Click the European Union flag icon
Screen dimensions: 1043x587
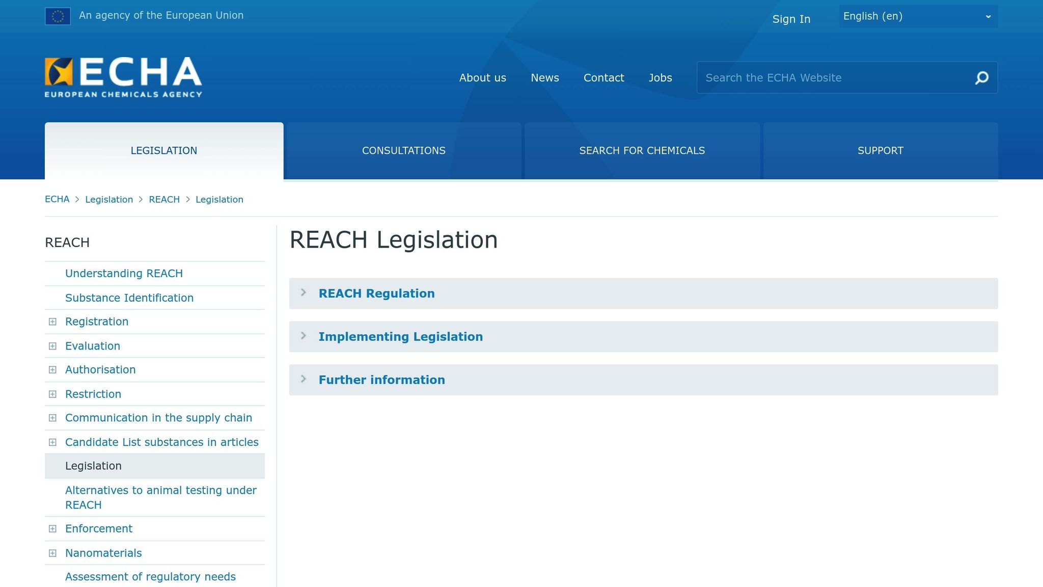[58, 16]
